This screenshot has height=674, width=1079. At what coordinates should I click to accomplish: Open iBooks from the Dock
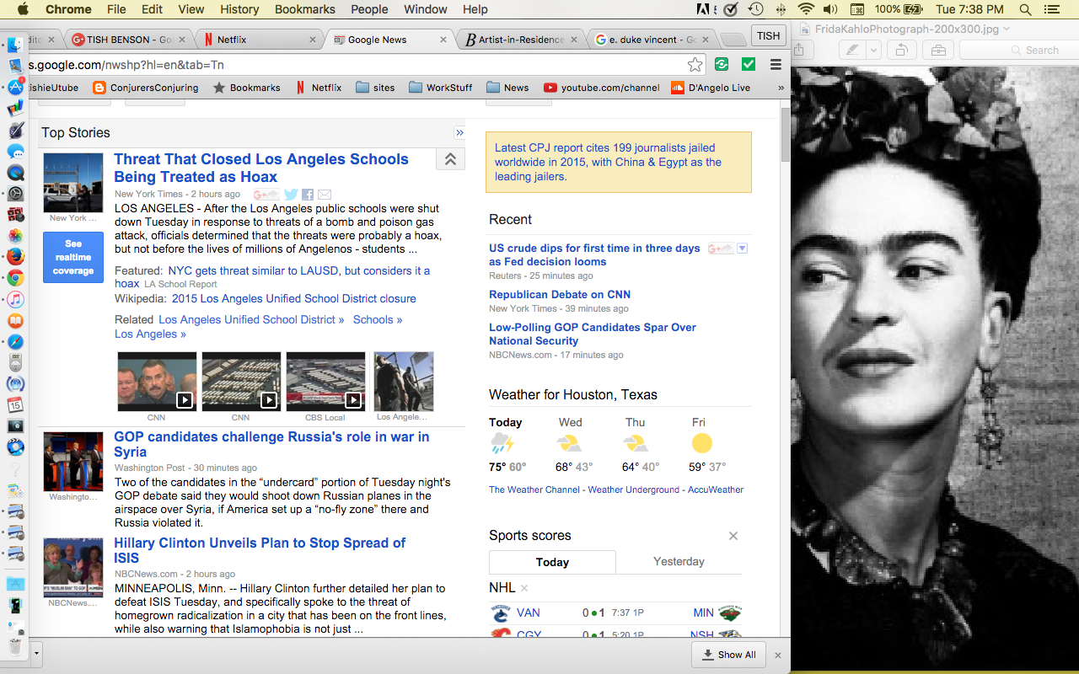[x=15, y=320]
